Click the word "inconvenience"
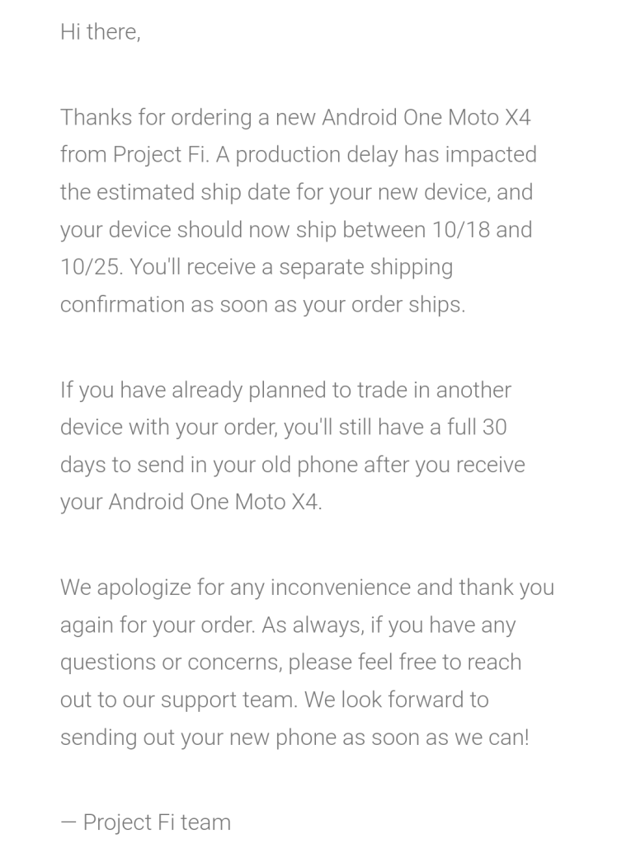 pos(341,588)
